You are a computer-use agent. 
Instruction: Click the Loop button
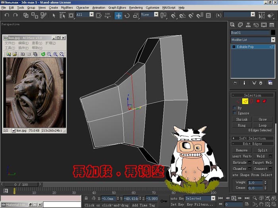coord(263,125)
